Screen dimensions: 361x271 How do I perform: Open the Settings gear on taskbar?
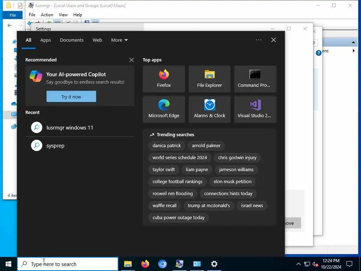click(214, 264)
